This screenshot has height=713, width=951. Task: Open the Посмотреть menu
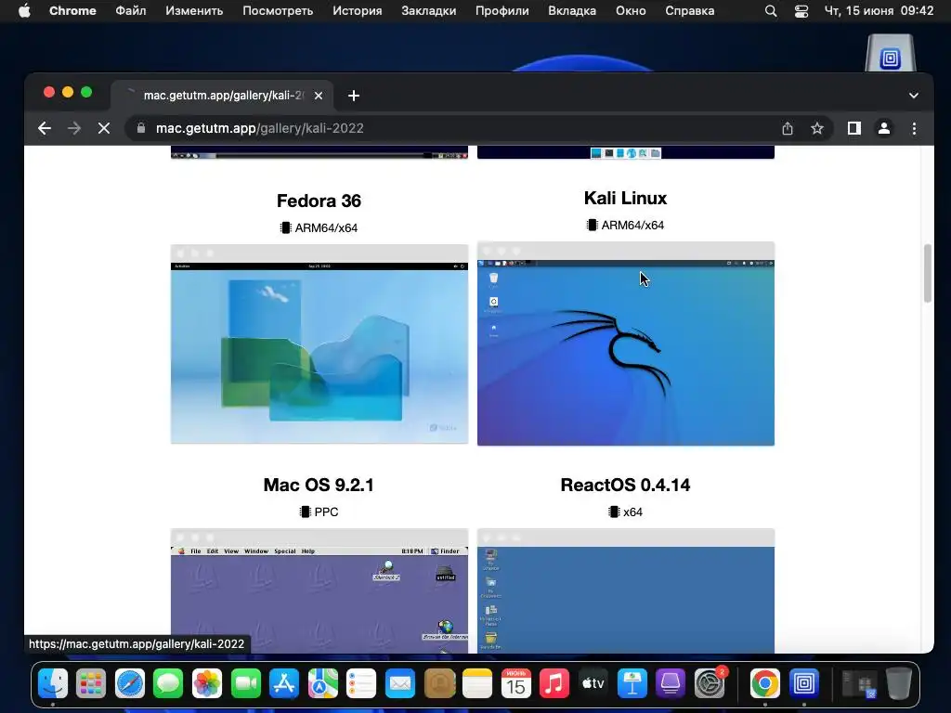tap(278, 11)
